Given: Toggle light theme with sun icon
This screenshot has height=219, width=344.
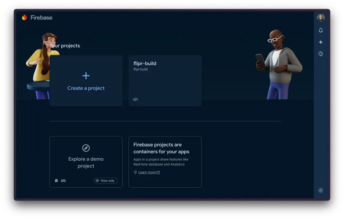Looking at the screenshot, I should click(x=320, y=190).
